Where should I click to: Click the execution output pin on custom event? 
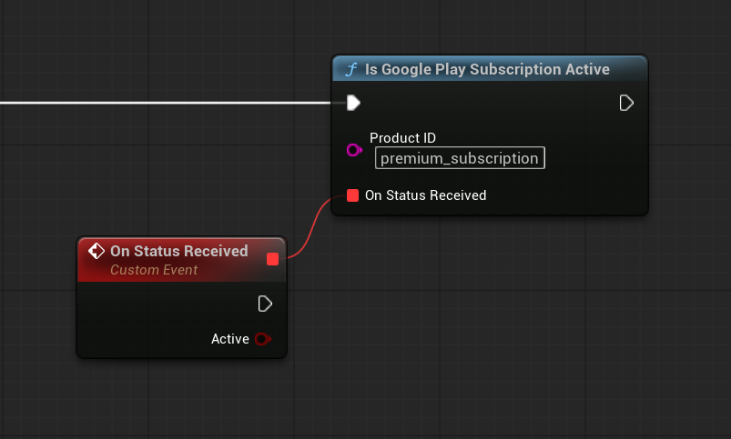pyautogui.click(x=265, y=304)
